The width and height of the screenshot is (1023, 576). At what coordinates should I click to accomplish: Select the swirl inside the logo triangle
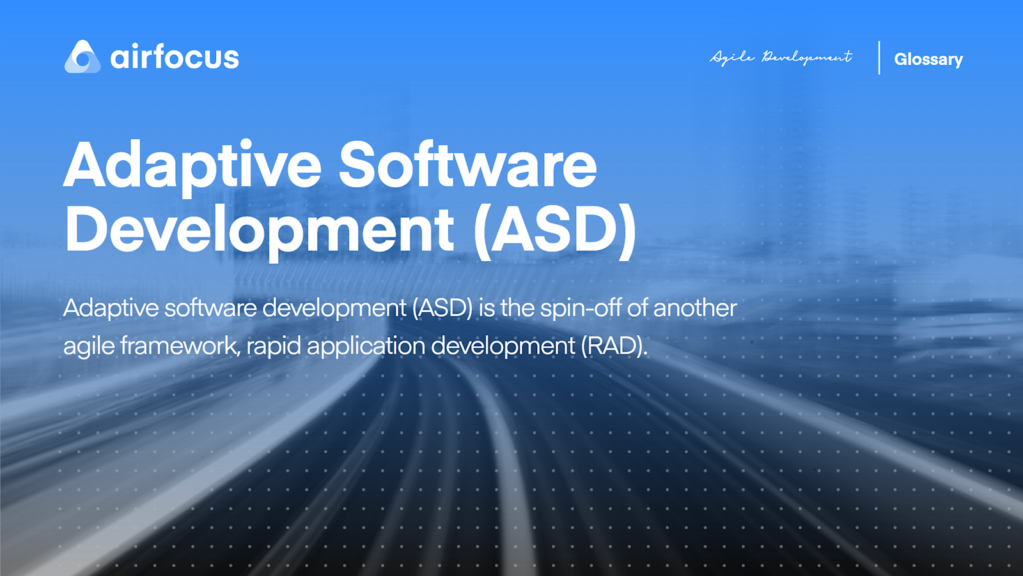83,61
